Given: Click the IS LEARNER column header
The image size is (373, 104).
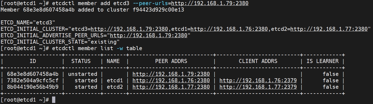Looking at the screenshot, I should (323, 61).
